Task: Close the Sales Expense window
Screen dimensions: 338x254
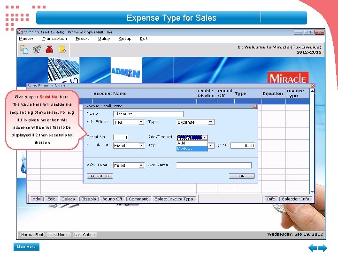Action: coord(313,86)
